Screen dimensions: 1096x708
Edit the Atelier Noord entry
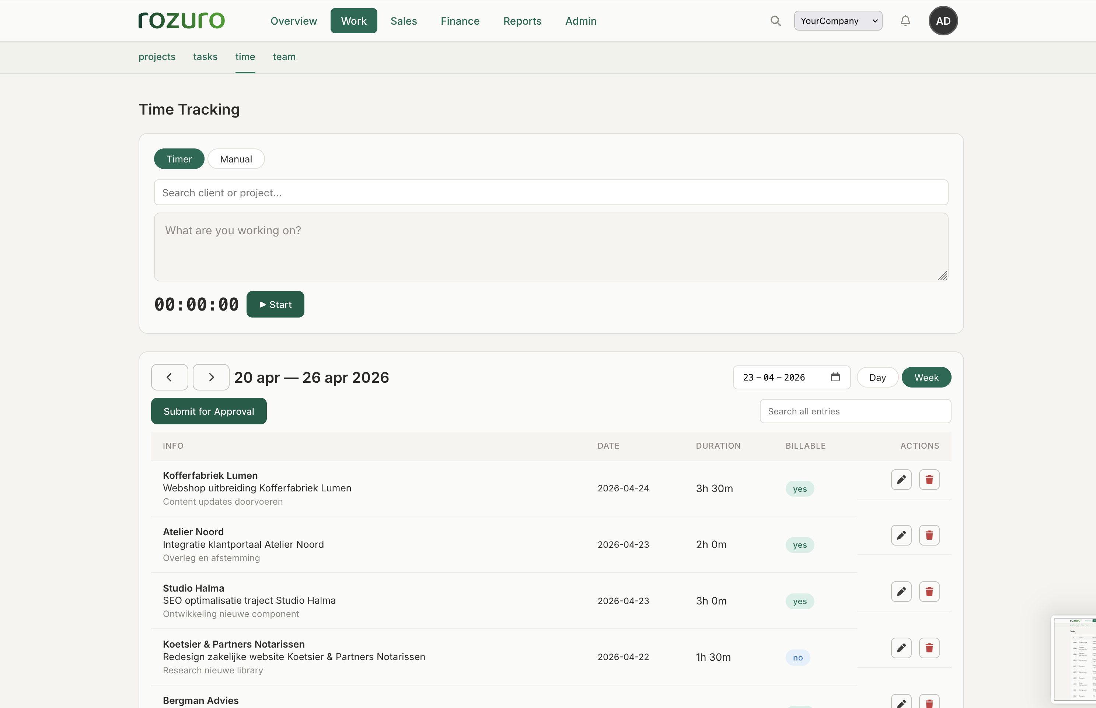coord(901,535)
